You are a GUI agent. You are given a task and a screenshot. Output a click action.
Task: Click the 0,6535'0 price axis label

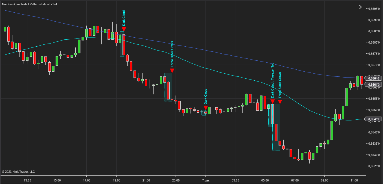pyautogui.click(x=374, y=144)
